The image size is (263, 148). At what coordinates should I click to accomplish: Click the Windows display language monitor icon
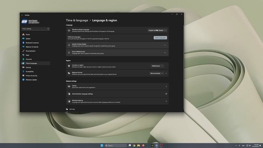coord(69,30)
